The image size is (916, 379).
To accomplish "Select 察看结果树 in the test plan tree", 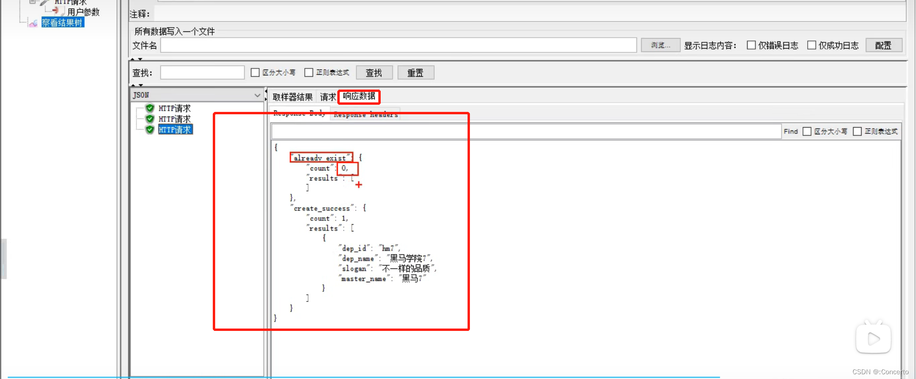I will pyautogui.click(x=62, y=22).
